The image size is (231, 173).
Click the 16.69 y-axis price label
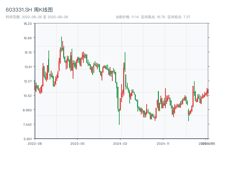coord(28,38)
